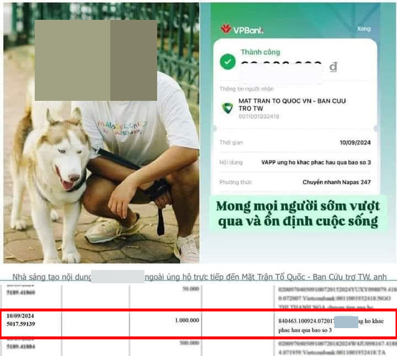Screen dimensions: 397x356
Task: Click the Thông tin người nhận label
Action: pyautogui.click(x=247, y=89)
